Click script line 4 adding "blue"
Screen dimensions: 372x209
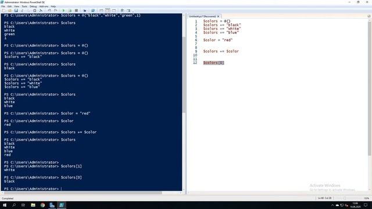[x=221, y=33]
